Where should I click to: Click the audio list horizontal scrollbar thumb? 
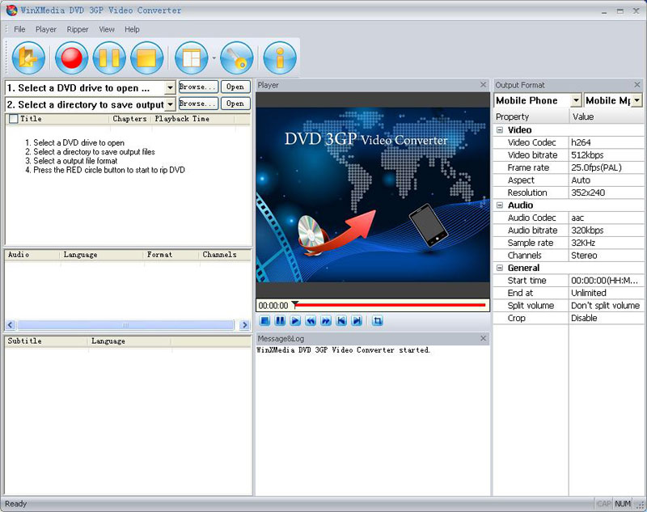[126, 325]
